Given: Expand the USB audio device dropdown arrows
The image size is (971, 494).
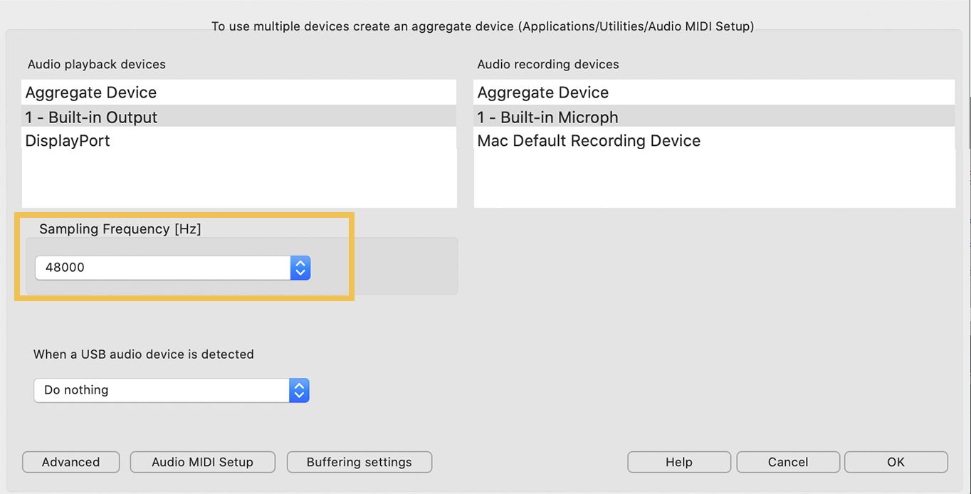Looking at the screenshot, I should (299, 390).
